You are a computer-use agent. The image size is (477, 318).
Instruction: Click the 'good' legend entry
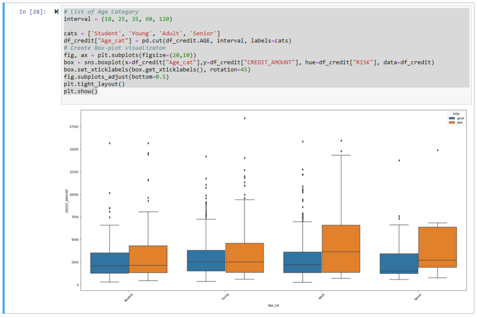pyautogui.click(x=460, y=118)
